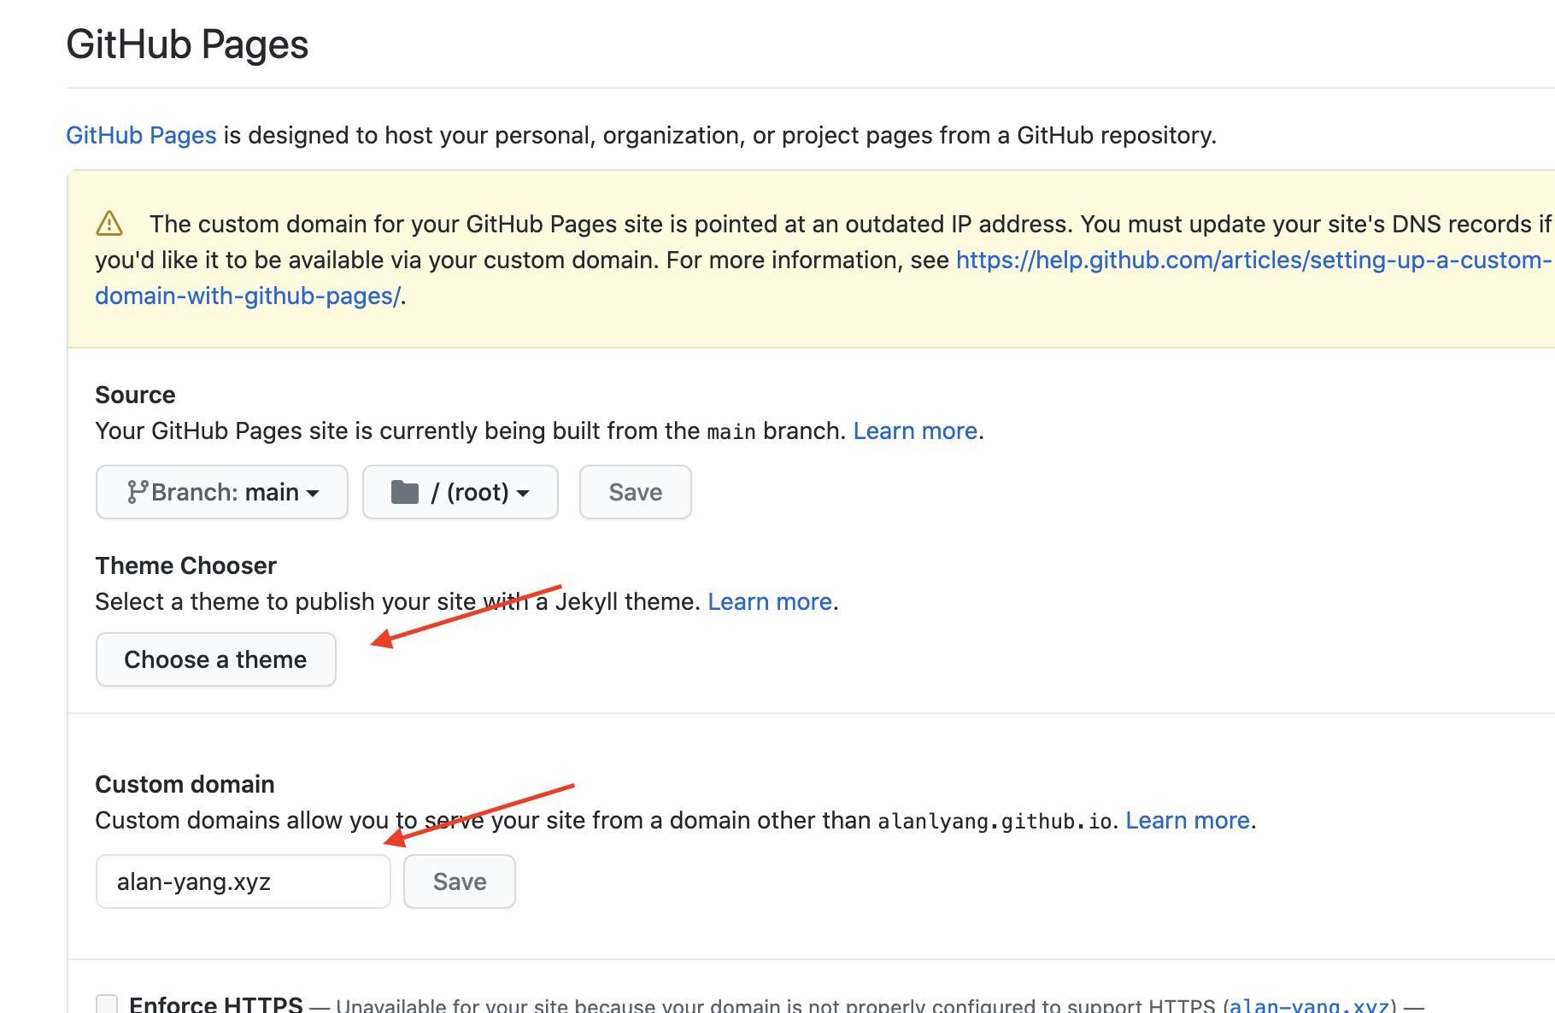Screen dimensions: 1555x1013
Task: Click the git branch icon
Action: click(137, 492)
